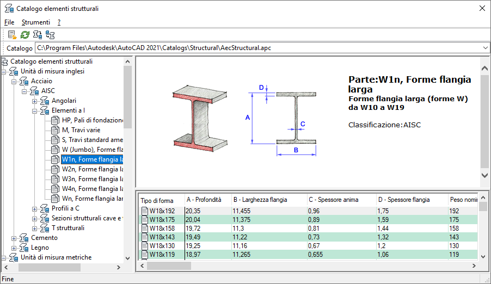The width and height of the screenshot is (491, 284).
Task: Expand the T strutturali node
Action: pyautogui.click(x=34, y=229)
